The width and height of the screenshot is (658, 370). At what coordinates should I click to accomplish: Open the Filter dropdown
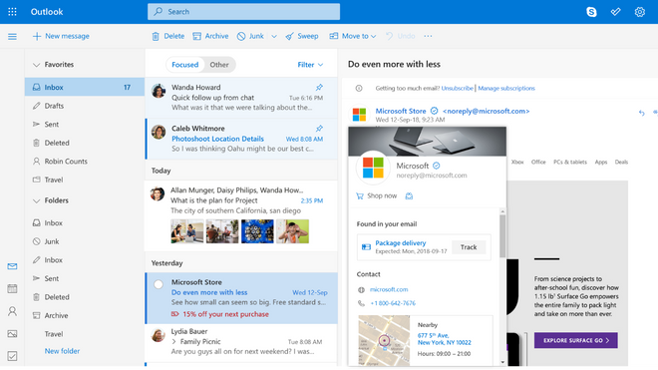coord(310,65)
